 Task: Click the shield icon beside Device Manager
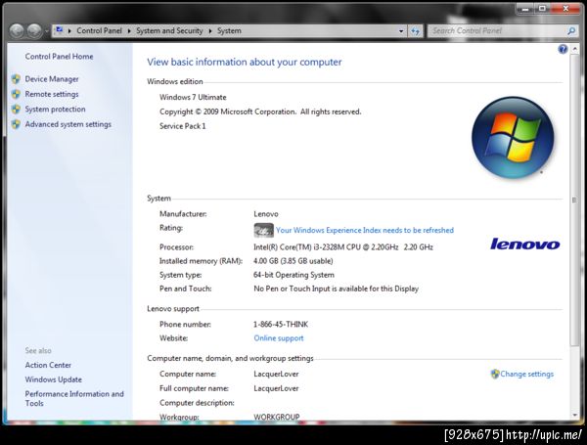point(16,79)
